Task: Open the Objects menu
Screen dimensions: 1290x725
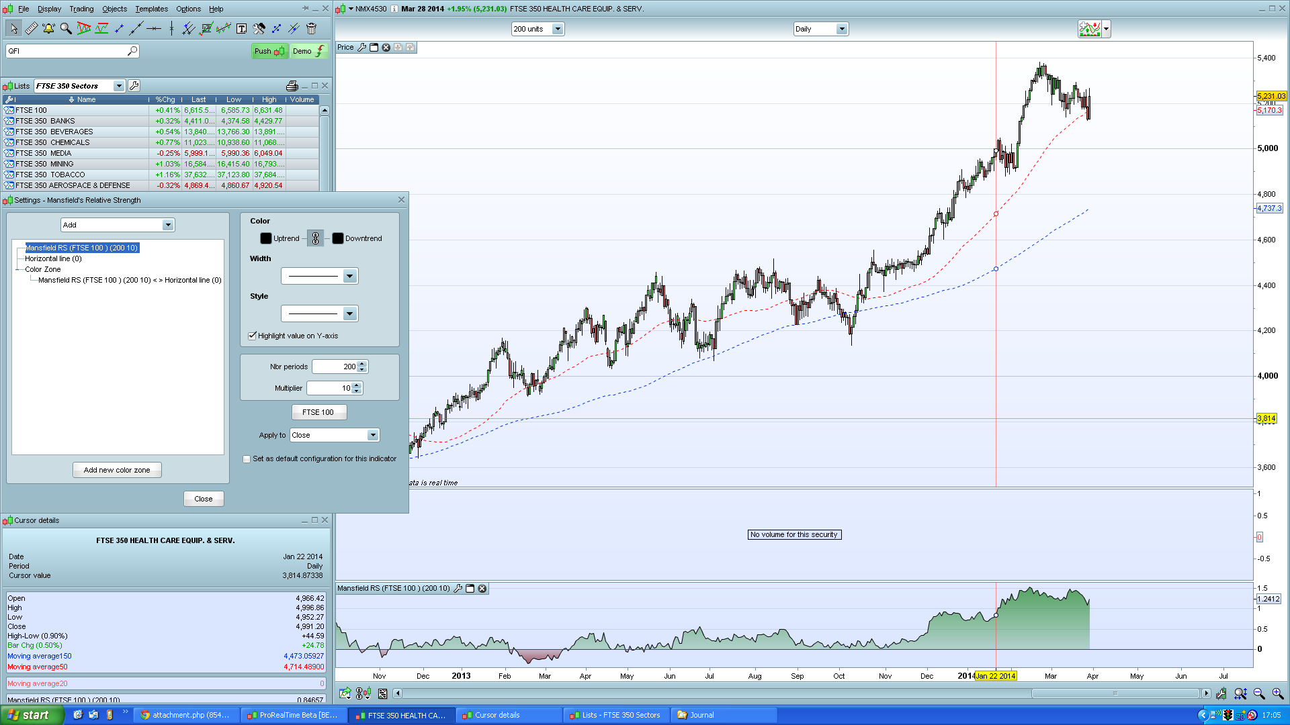Action: coord(114,9)
